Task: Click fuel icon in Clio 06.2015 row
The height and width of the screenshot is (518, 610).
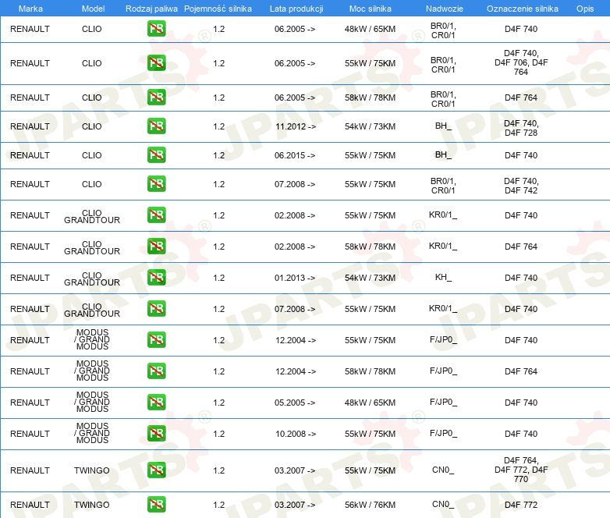Action: click(x=156, y=154)
